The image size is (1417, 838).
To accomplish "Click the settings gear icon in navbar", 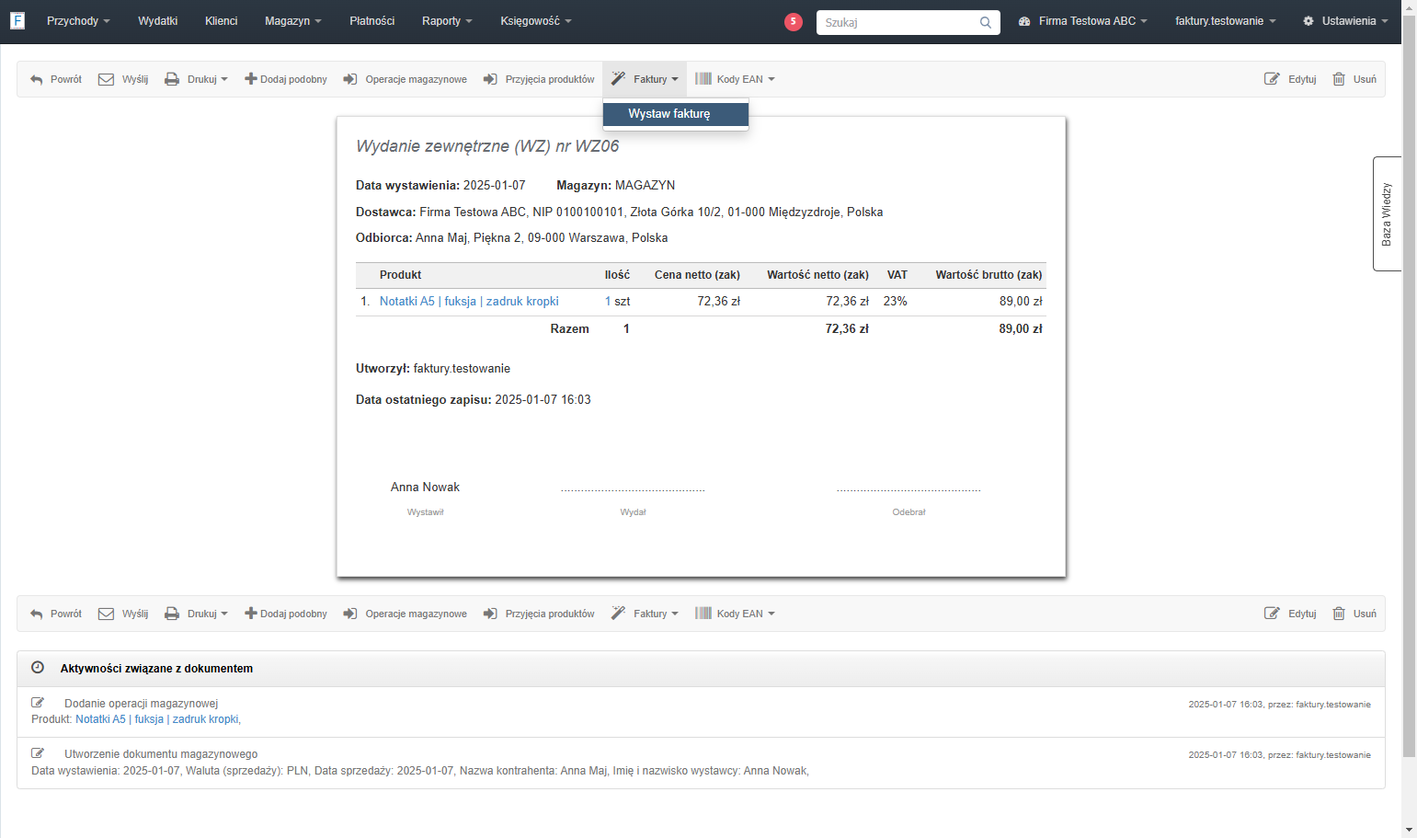I will tap(1308, 21).
